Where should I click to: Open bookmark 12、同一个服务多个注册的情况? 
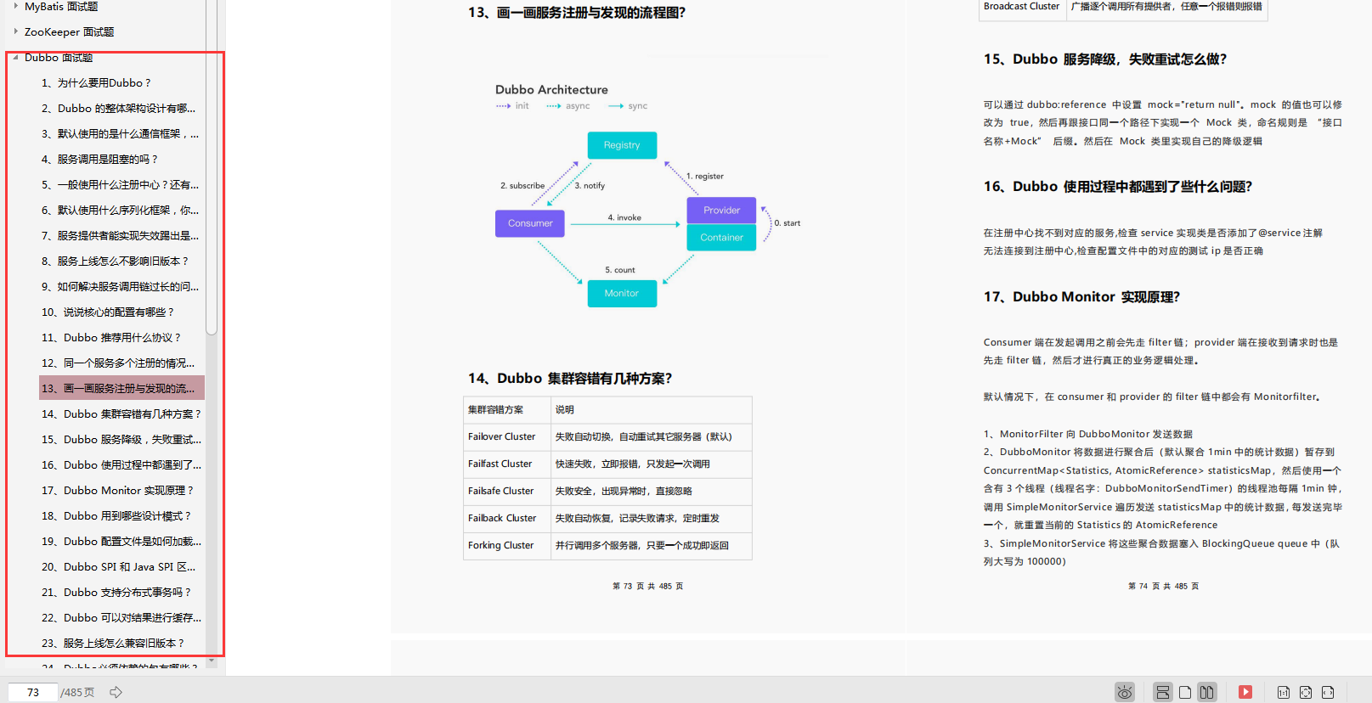[x=118, y=363]
